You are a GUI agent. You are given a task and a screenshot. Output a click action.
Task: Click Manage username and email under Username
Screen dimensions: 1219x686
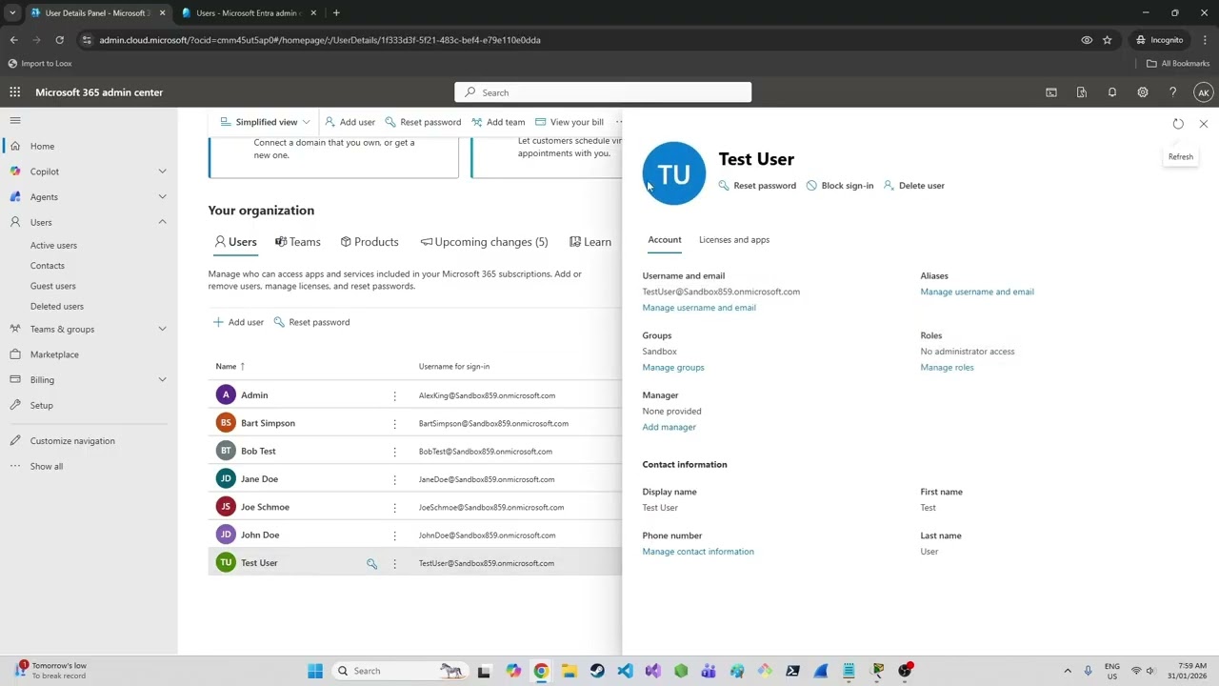[699, 308]
